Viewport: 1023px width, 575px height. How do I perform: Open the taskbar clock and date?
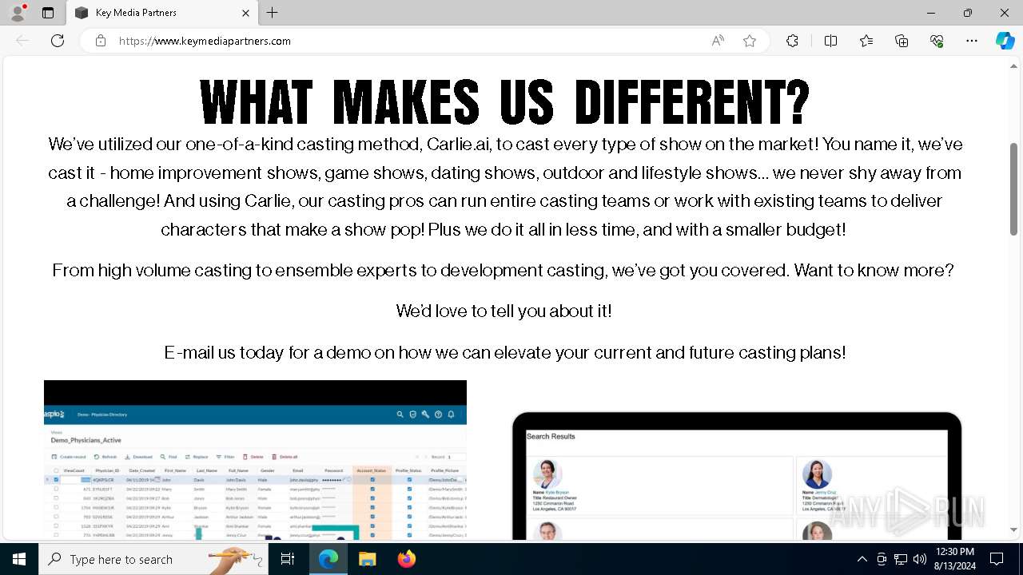click(x=955, y=559)
